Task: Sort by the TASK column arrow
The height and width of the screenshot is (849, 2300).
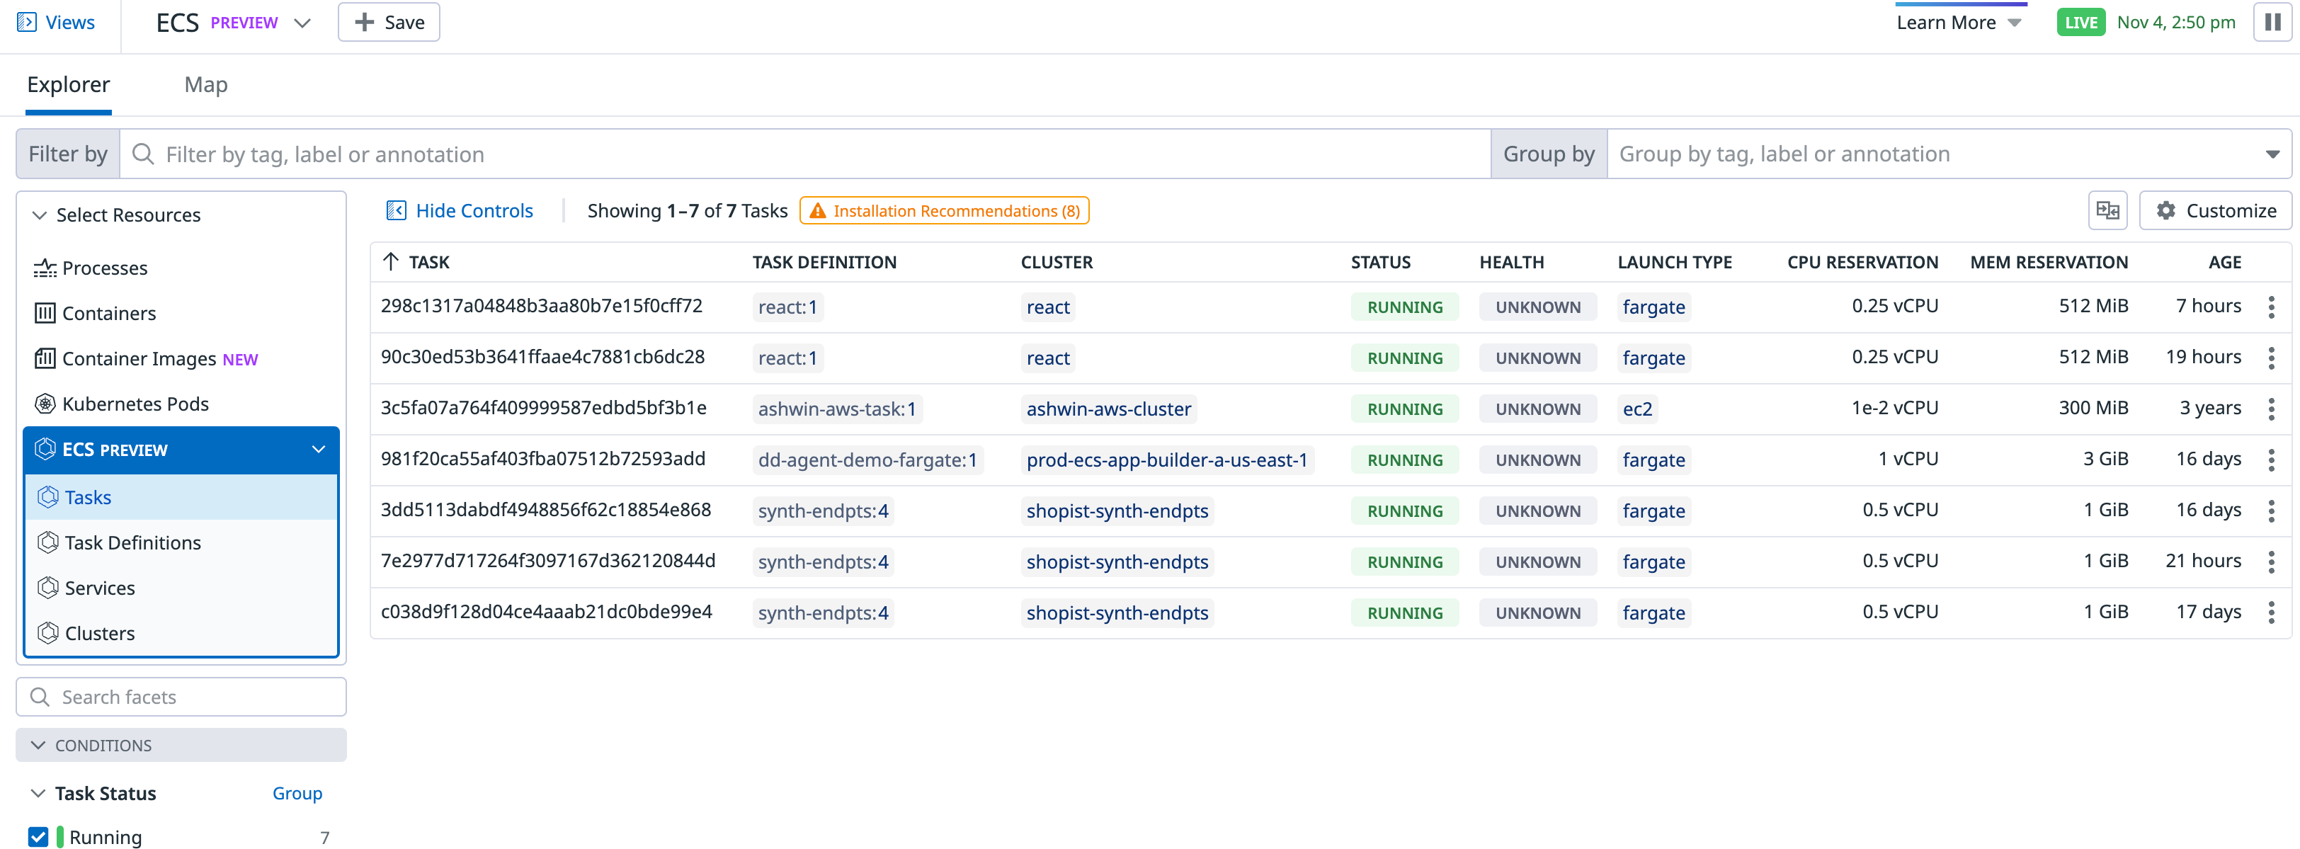Action: [x=390, y=261]
